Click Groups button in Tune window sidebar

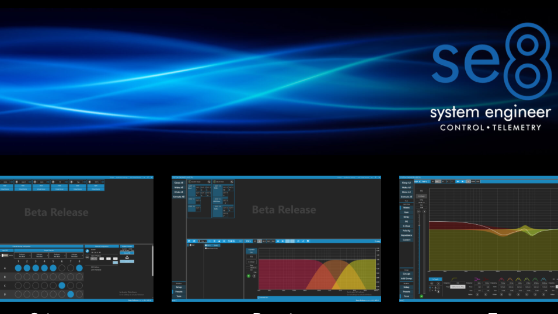click(406, 274)
